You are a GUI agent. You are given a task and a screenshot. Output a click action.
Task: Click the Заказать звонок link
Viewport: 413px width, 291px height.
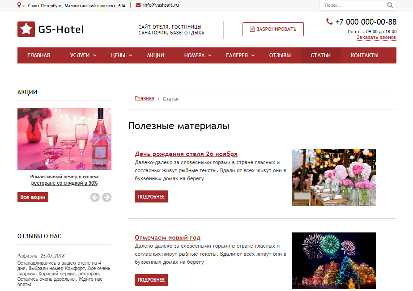376,38
